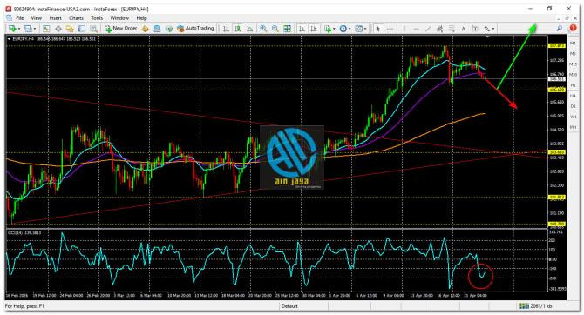The image size is (584, 315).
Task: Click the Search magnifier icon
Action: coord(559,28)
